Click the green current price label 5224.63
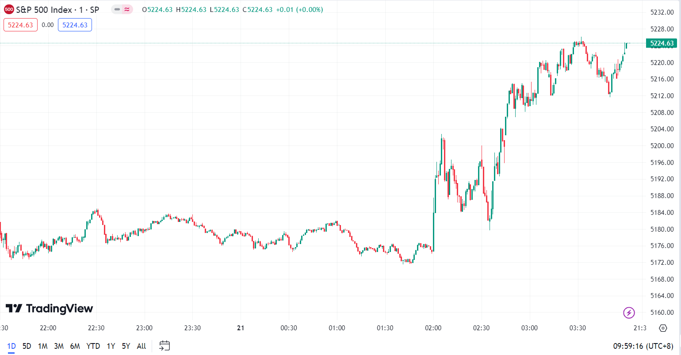 pyautogui.click(x=662, y=43)
